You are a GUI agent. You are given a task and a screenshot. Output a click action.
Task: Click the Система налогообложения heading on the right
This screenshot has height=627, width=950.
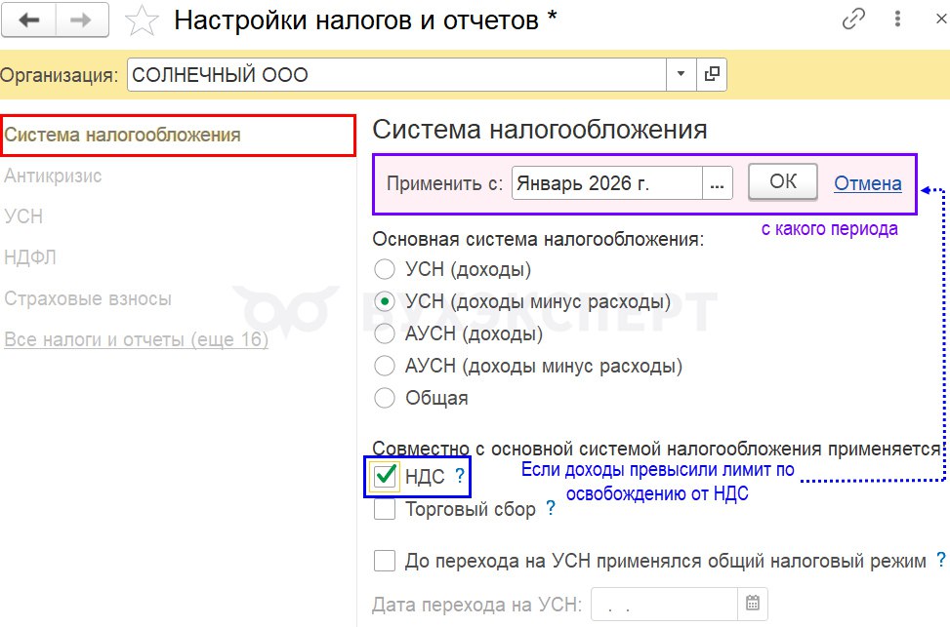pos(540,130)
